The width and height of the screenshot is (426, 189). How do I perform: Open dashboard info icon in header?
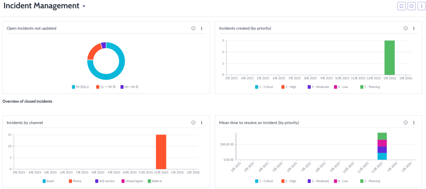click(412, 6)
